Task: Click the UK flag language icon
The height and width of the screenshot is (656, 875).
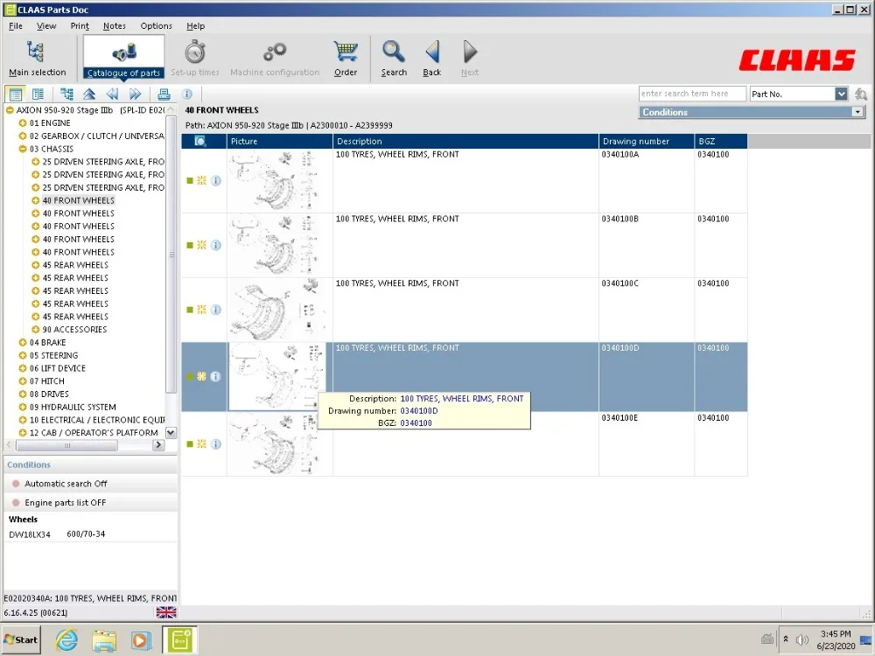Action: coord(166,612)
